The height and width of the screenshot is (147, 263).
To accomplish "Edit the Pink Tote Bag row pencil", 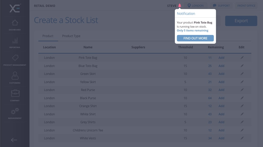I will point(242,58).
